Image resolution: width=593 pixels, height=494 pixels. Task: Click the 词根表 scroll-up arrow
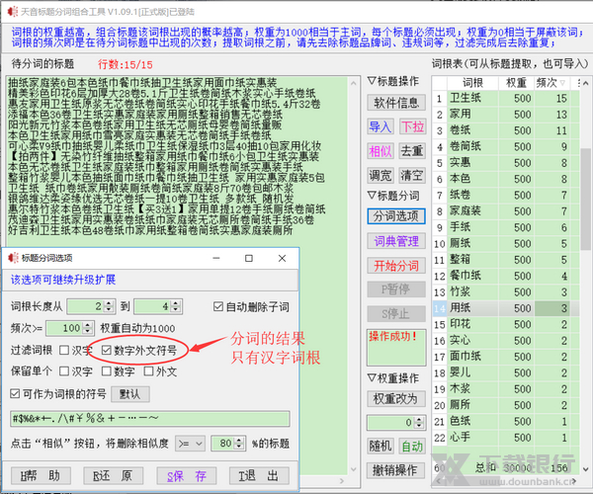pos(585,83)
